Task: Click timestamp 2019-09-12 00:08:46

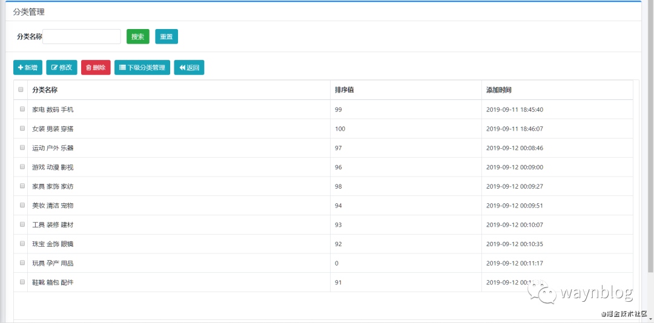Action: click(515, 148)
